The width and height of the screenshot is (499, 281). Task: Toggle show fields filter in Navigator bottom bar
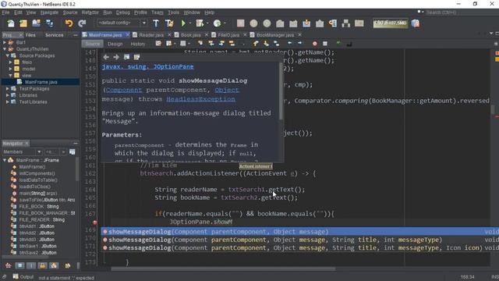19,265
